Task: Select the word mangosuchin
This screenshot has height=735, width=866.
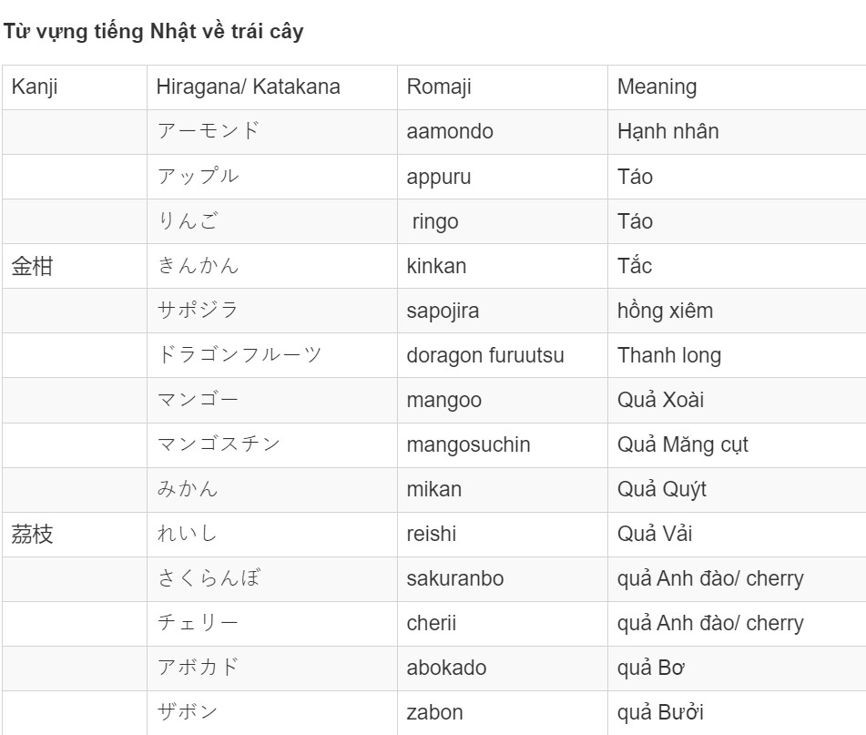Action: (x=468, y=444)
